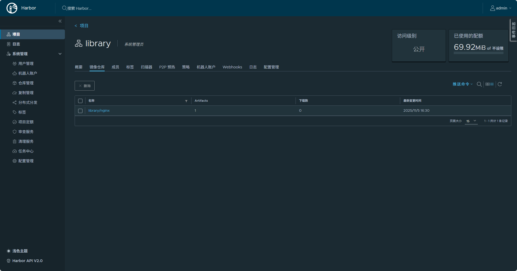Click the Harbor API V2.0 icon
The height and width of the screenshot is (271, 517).
[x=9, y=261]
